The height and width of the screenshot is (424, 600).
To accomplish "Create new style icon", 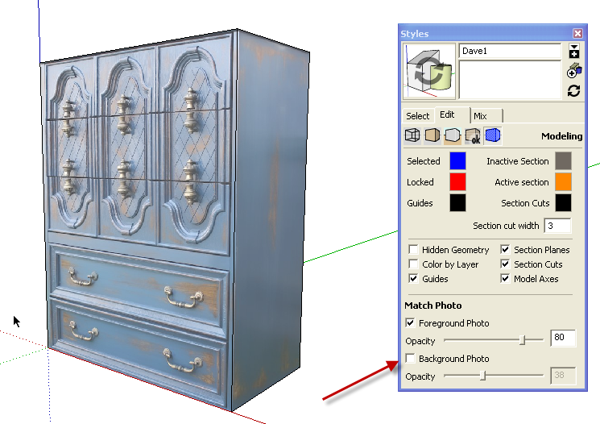I will point(574,71).
